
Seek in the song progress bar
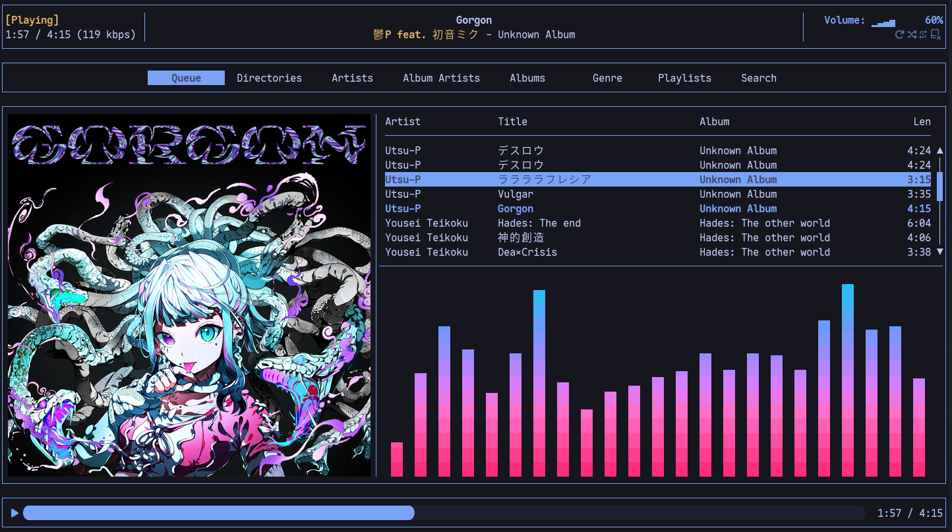[x=444, y=513]
